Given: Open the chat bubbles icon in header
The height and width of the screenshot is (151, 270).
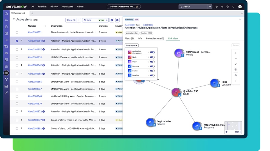Looking at the screenshot, I should (222, 7).
